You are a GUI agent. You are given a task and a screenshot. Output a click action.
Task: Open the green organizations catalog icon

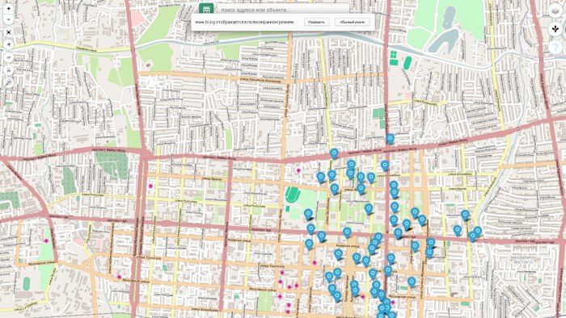click(x=206, y=10)
